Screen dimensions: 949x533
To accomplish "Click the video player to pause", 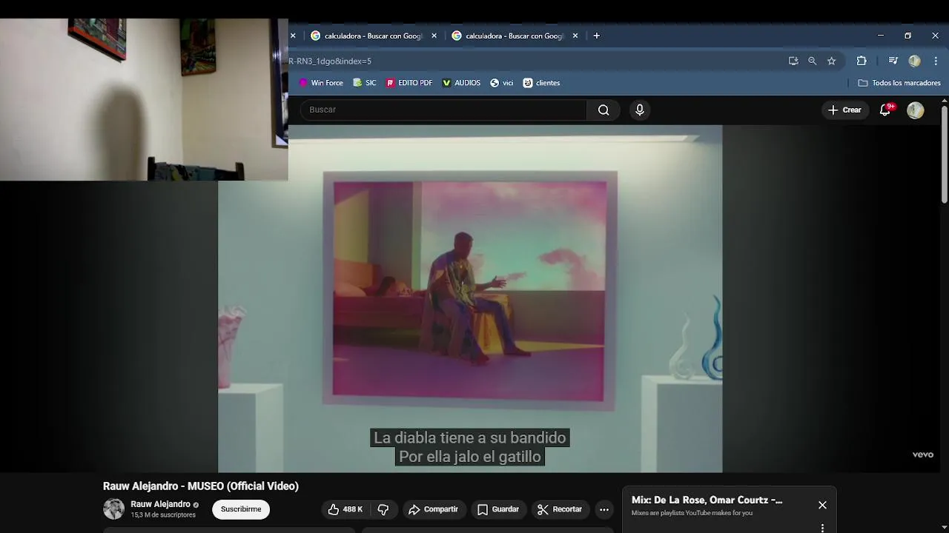I will click(469, 298).
